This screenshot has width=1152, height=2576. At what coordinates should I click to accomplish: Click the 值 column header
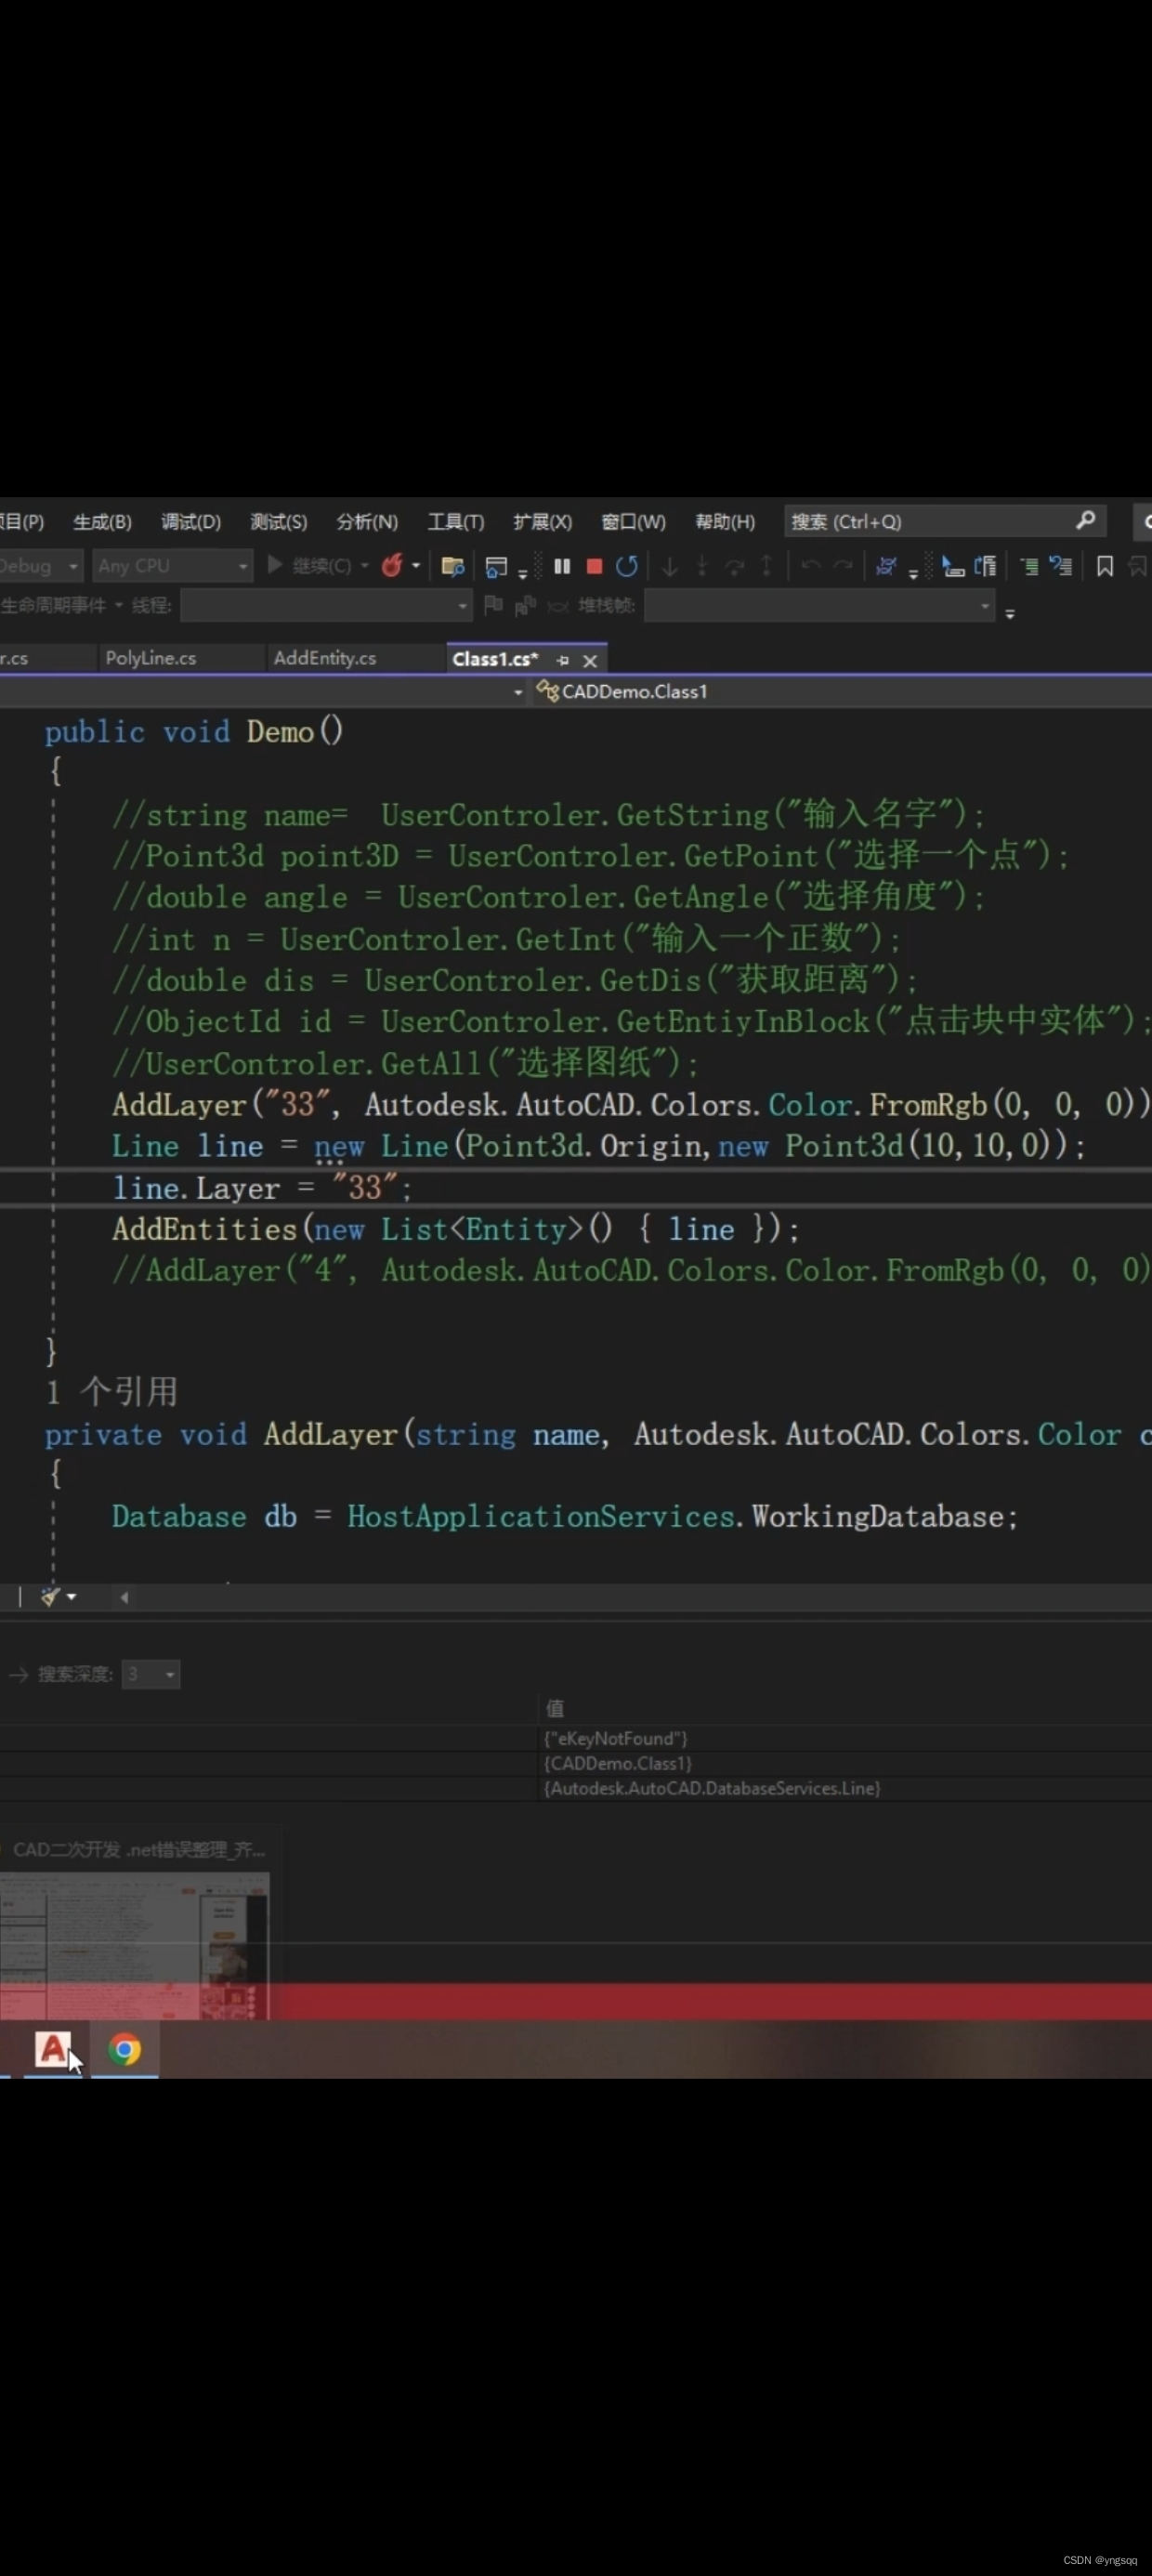(x=555, y=1708)
